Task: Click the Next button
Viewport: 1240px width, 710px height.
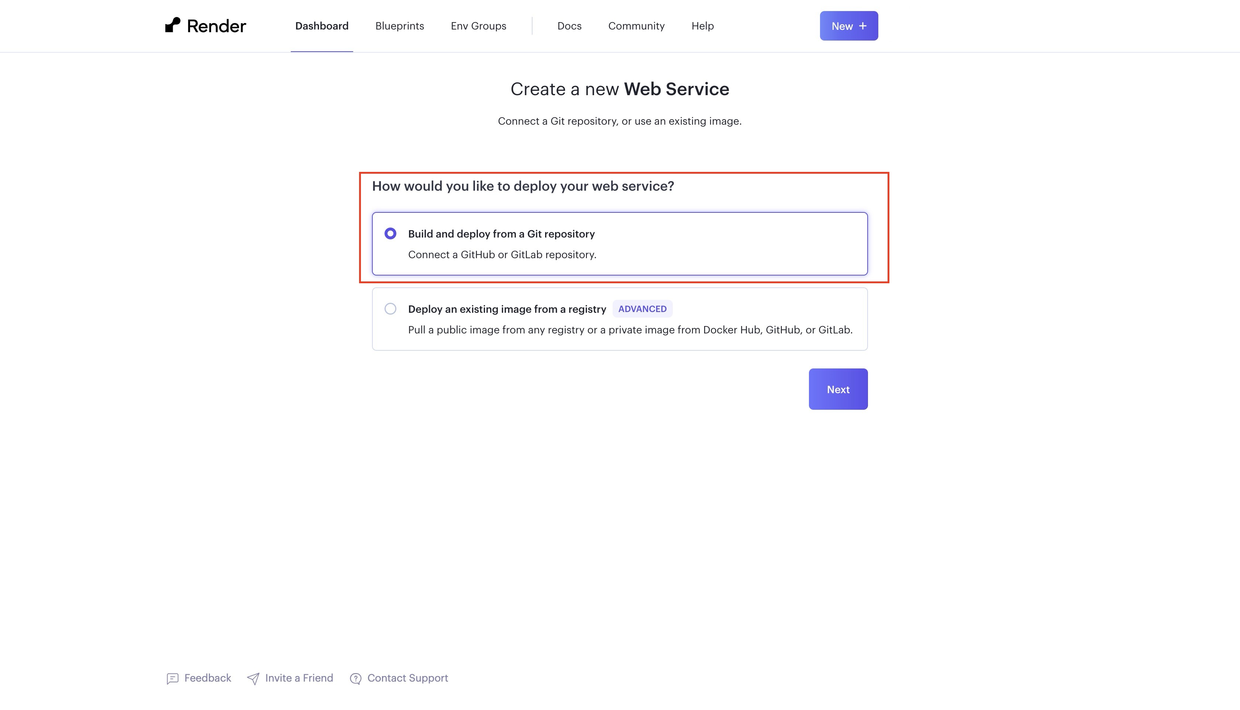Action: click(838, 389)
